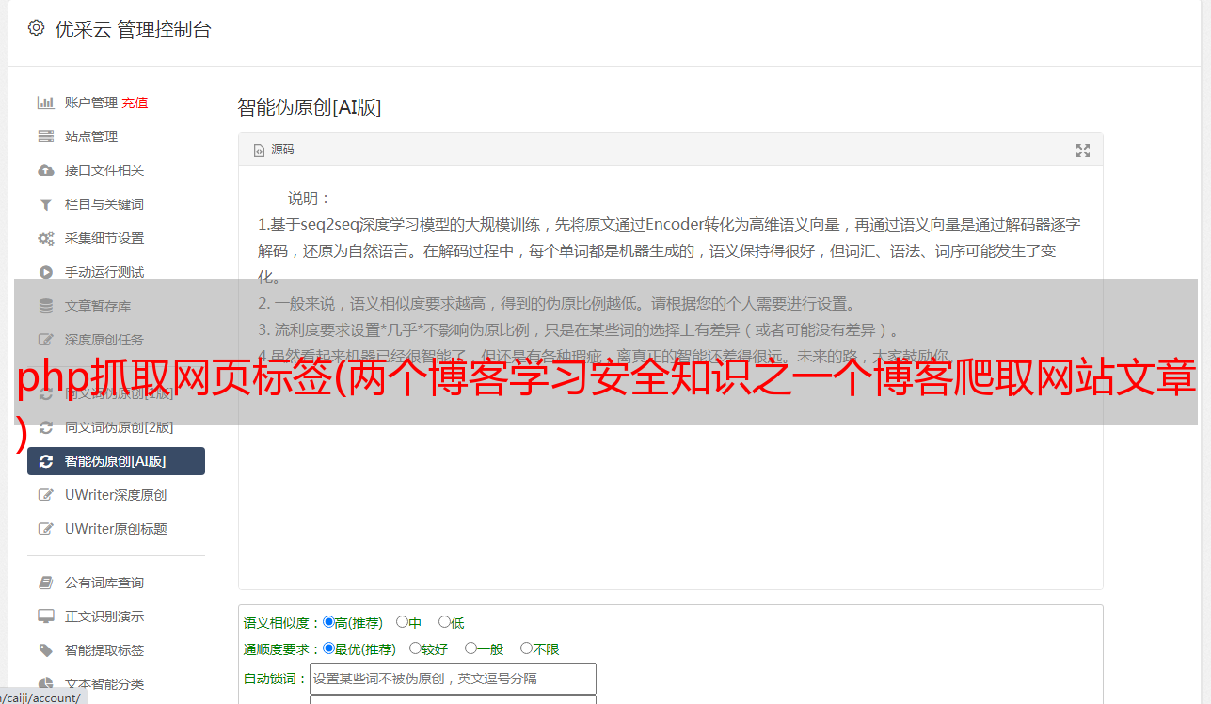Click the gear icon beside 优采云 title
Screen dimensions: 1211x704
click(36, 28)
